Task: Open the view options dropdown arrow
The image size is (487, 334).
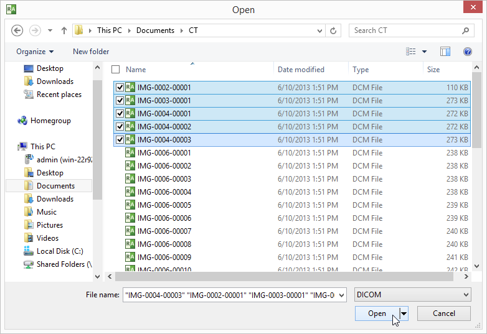Action: point(425,52)
